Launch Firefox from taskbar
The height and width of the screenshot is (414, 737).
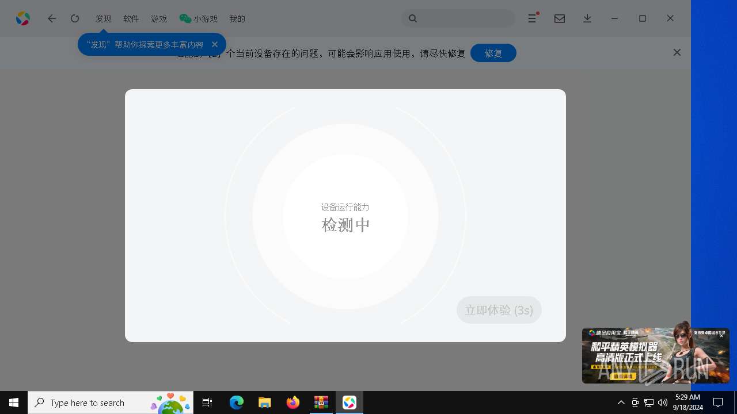tap(293, 402)
